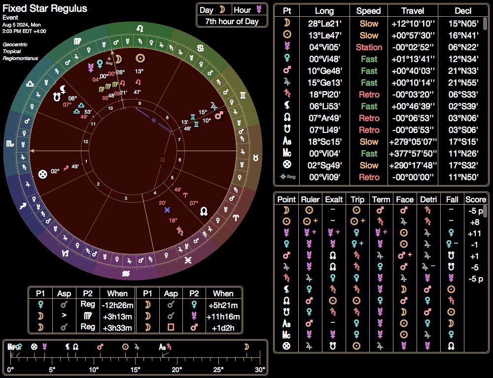Image resolution: width=493 pixels, height=378 pixels.
Task: Select the purple Mercury glyph in the wheel
Action: [x=91, y=67]
